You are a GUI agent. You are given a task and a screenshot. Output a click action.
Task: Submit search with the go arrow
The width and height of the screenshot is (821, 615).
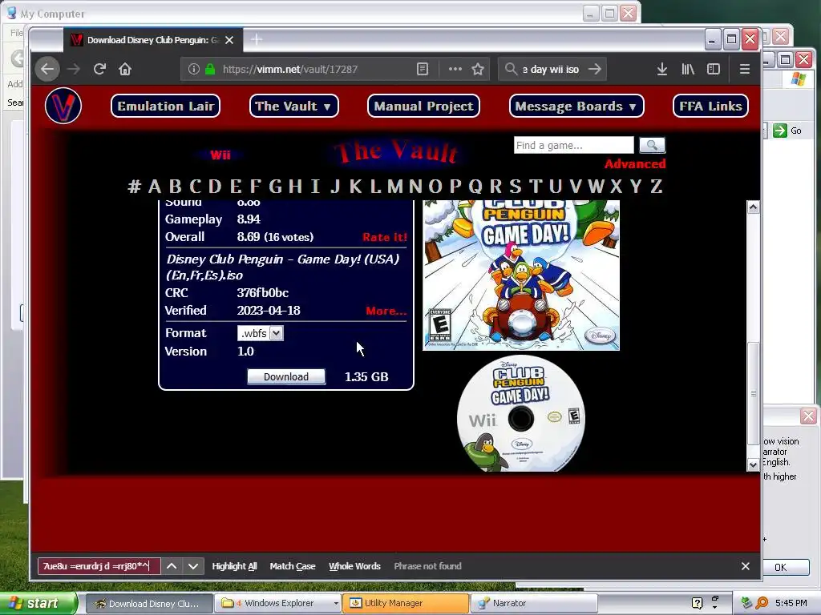click(x=595, y=69)
